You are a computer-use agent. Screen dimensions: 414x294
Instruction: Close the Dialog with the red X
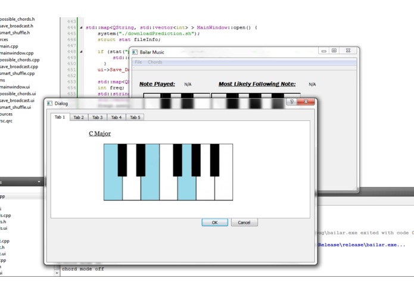pos(306,102)
